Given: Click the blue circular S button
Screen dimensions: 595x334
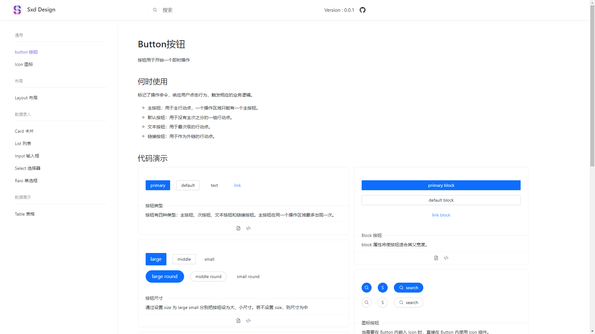Looking at the screenshot, I should 383,288.
